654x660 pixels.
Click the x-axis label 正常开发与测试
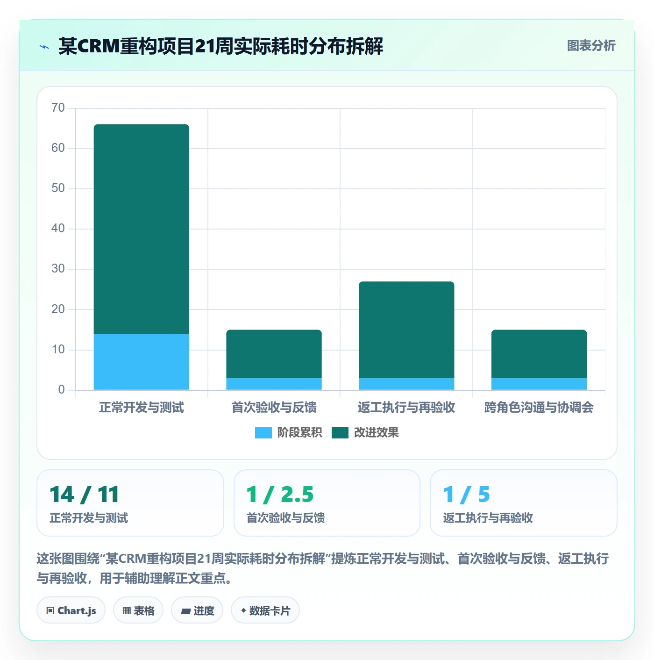142,408
